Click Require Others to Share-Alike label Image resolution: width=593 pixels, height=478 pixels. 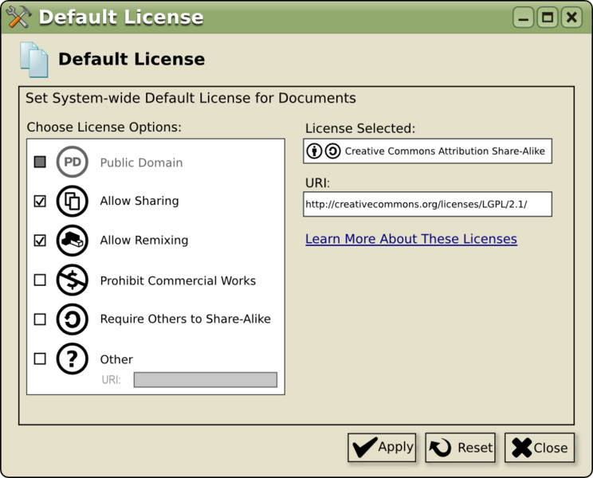point(185,319)
